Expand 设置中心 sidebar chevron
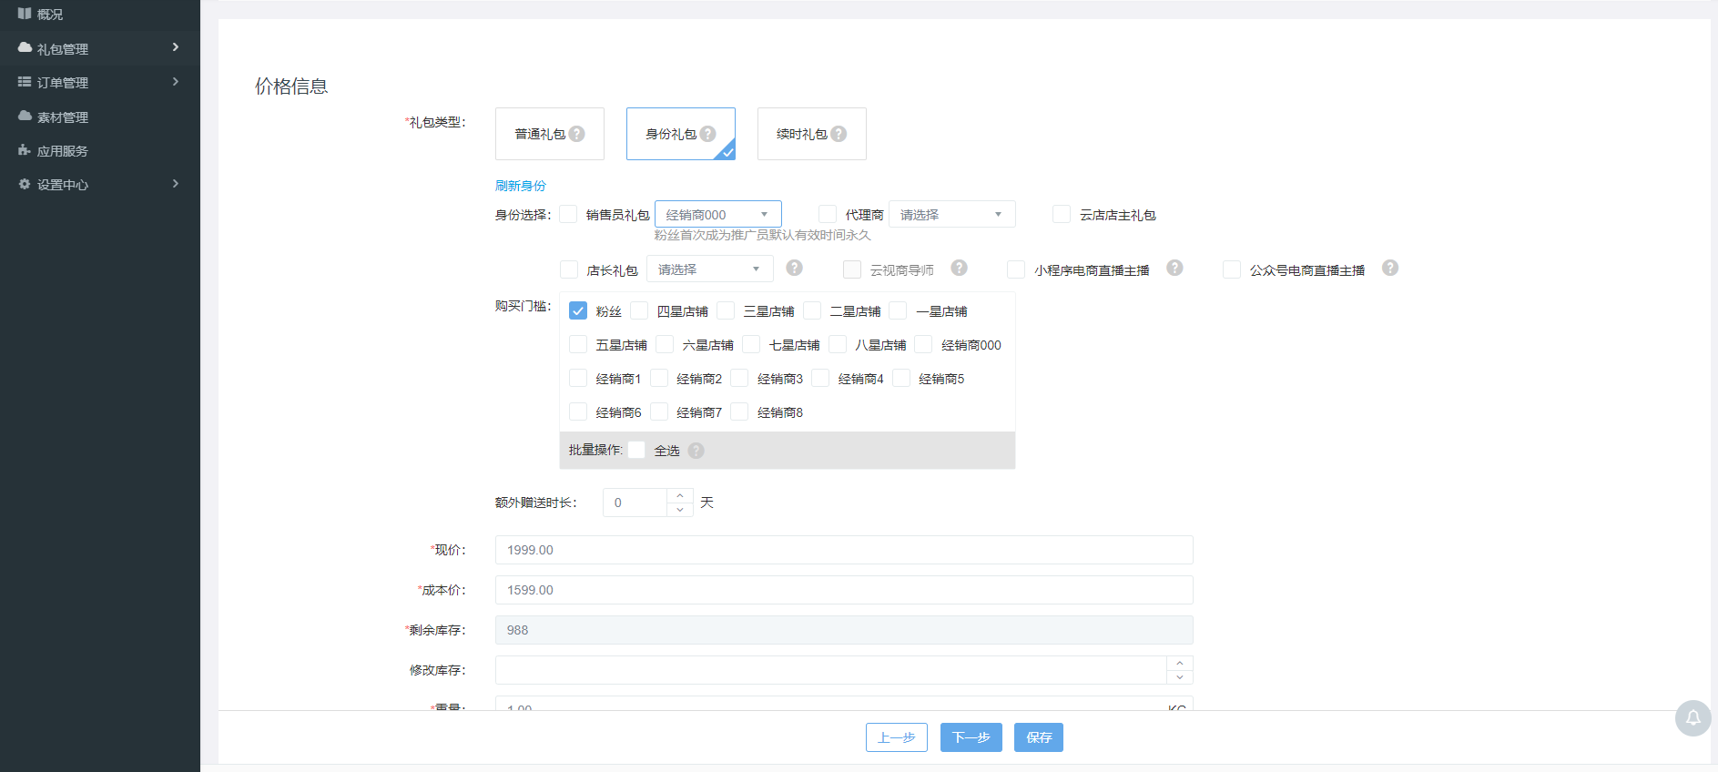 (x=176, y=183)
